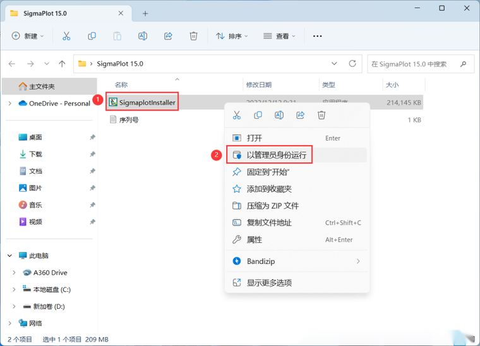Open the 新建 (New) menu button
Image resolution: width=480 pixels, height=346 pixels.
click(x=28, y=36)
